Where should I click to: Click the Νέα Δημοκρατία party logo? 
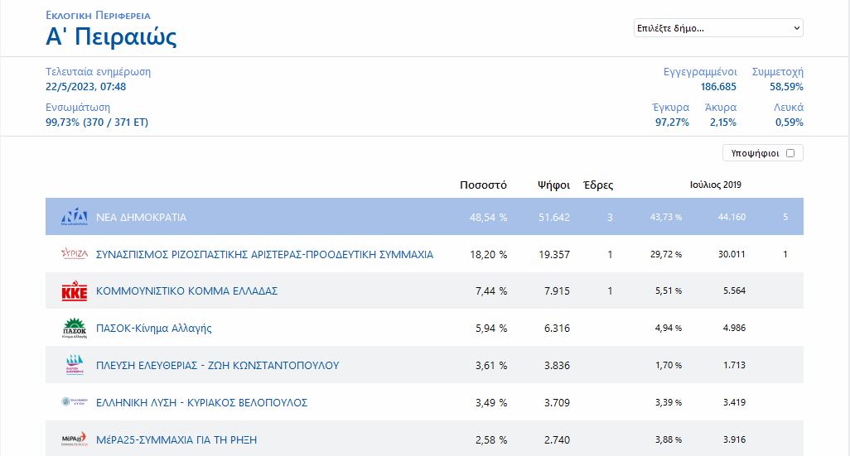coord(75,218)
